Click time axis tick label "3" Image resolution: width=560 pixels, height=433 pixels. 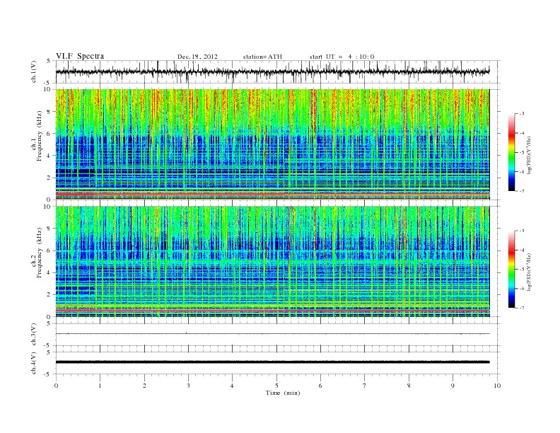(188, 386)
